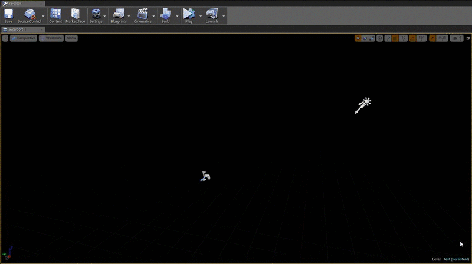This screenshot has width=472, height=264.
Task: Click the Build toolbar icon
Action: [165, 16]
